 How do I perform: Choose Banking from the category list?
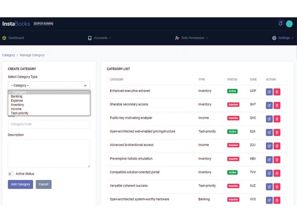[x=16, y=96]
